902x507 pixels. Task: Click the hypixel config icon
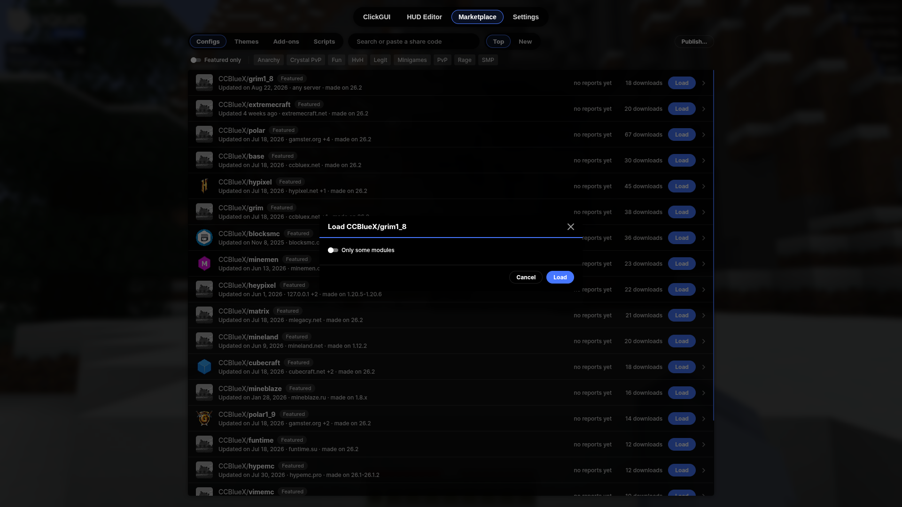[x=204, y=186]
